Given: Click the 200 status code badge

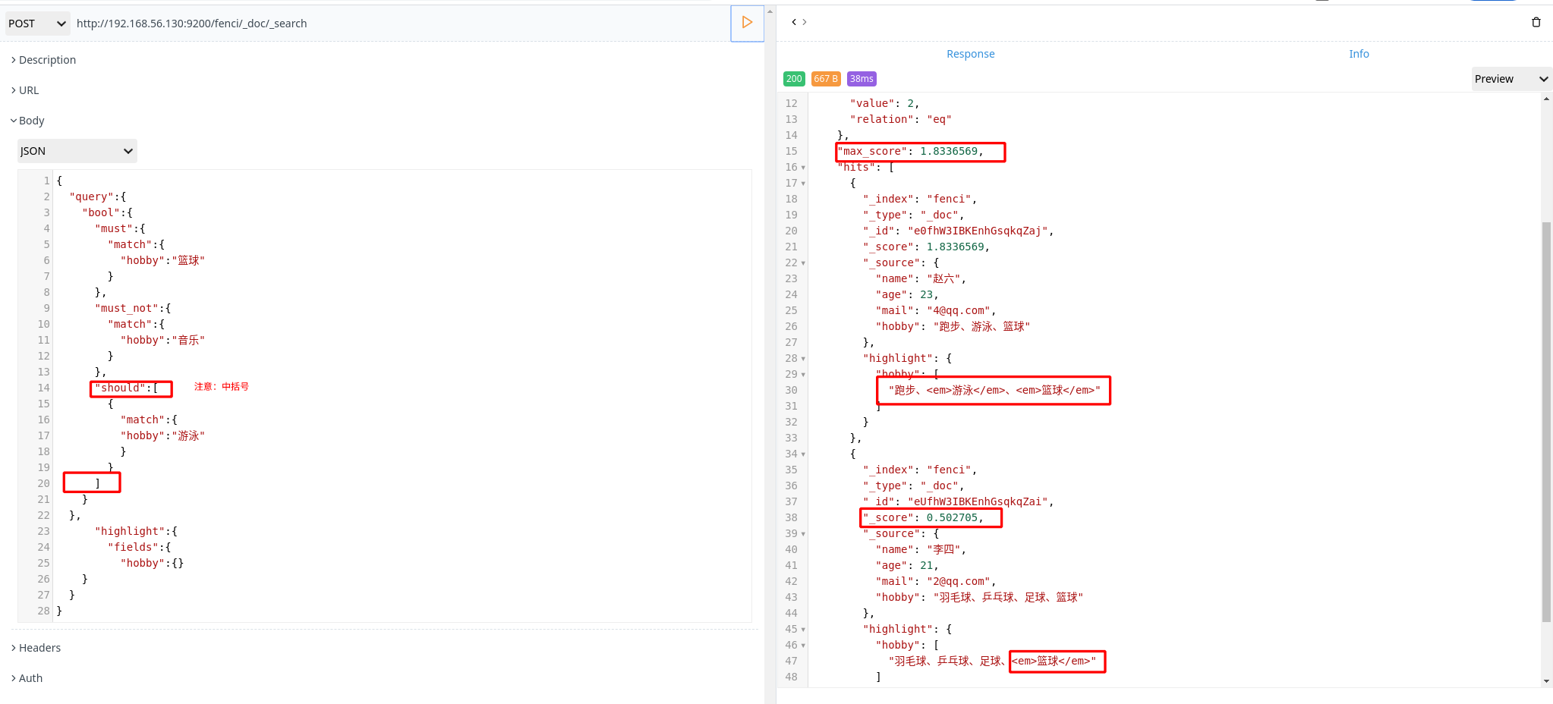Looking at the screenshot, I should point(794,78).
